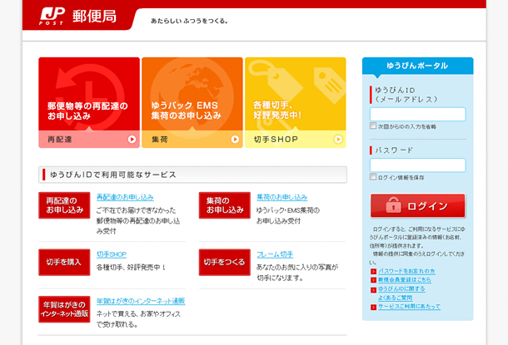508x345 pixels.
Task: Open the yellow 各種切手、好評発売中 banner
Action: point(296,102)
